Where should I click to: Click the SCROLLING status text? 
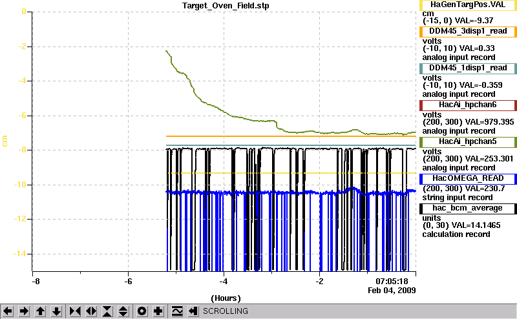tap(226, 311)
